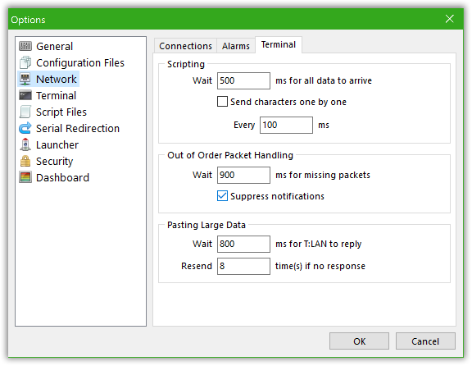Click the Every 100 ms input field

(286, 125)
